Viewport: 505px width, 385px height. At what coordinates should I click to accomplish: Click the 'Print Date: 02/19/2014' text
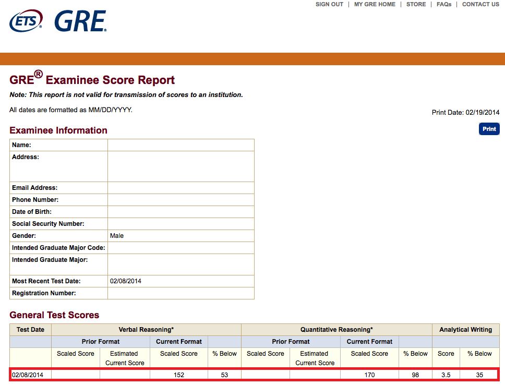click(465, 113)
